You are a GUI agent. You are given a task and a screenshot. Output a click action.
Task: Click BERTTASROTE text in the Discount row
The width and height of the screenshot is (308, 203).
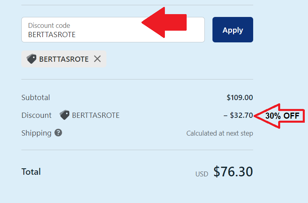pos(96,115)
